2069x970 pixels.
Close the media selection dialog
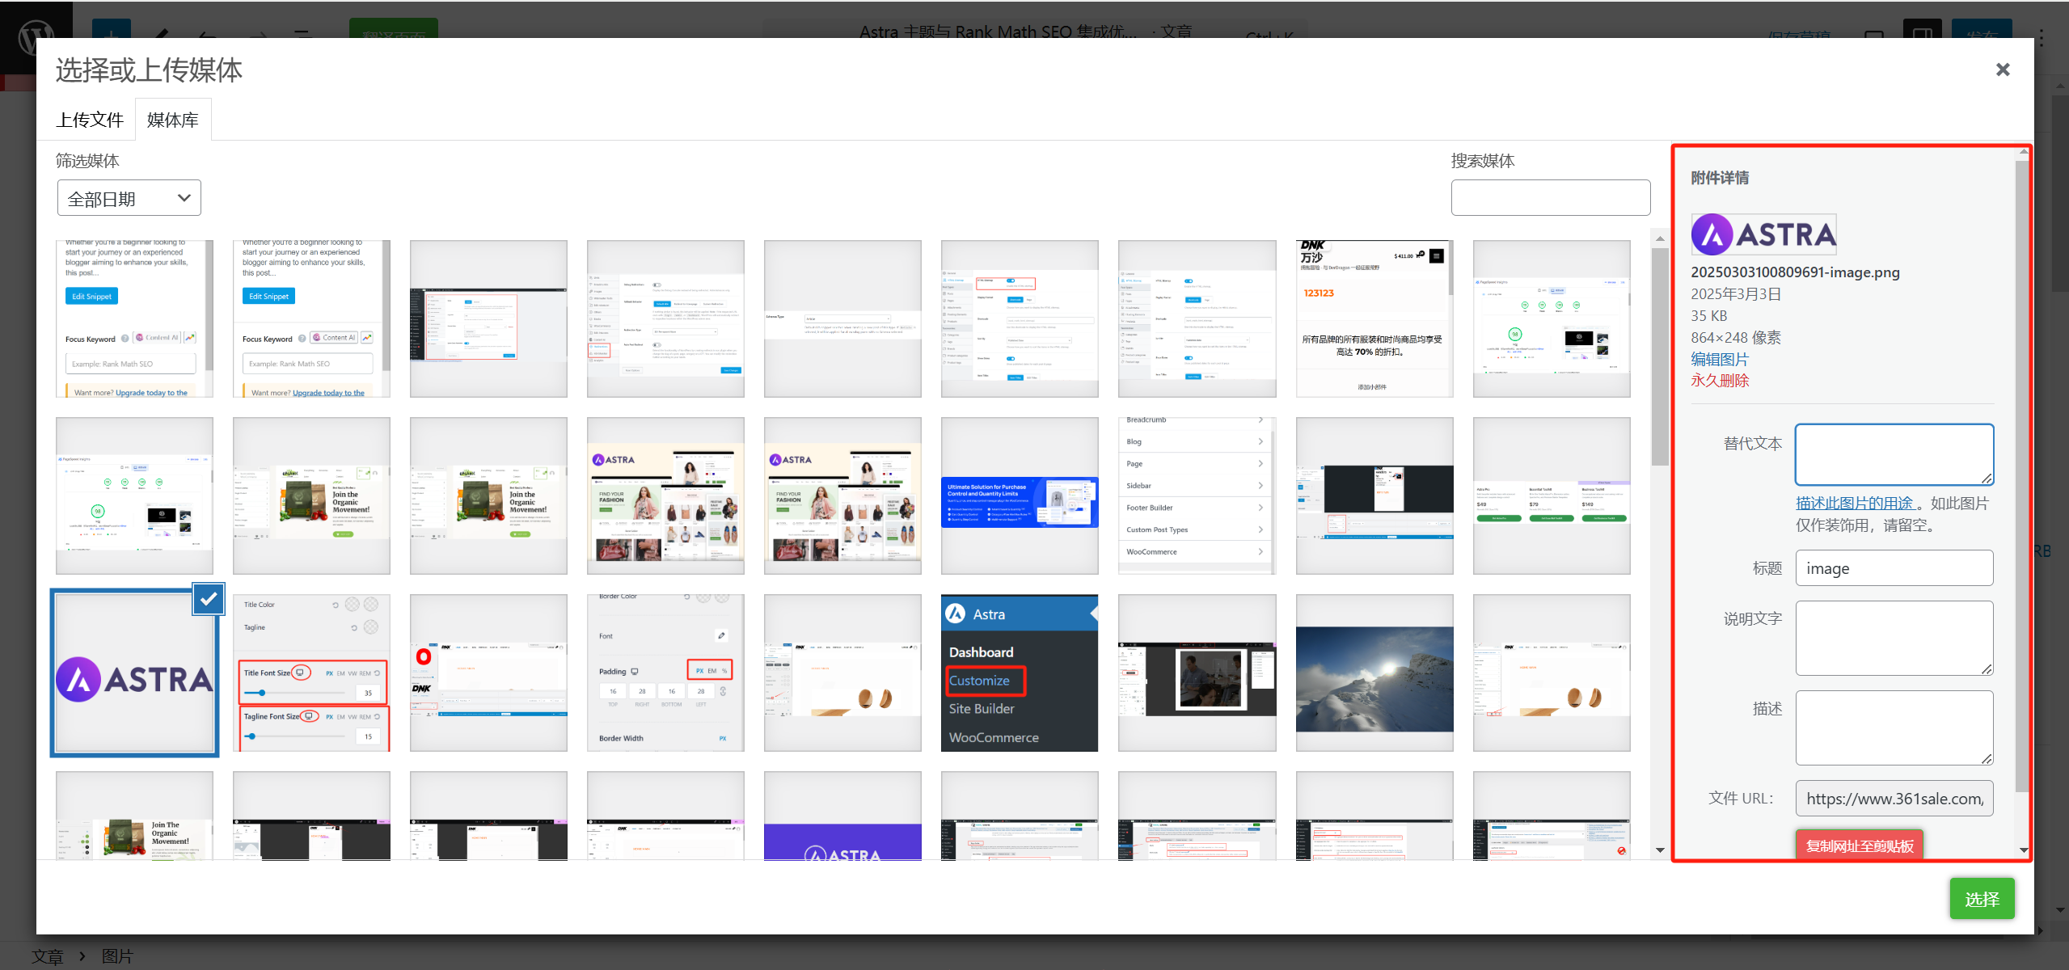(x=2002, y=70)
